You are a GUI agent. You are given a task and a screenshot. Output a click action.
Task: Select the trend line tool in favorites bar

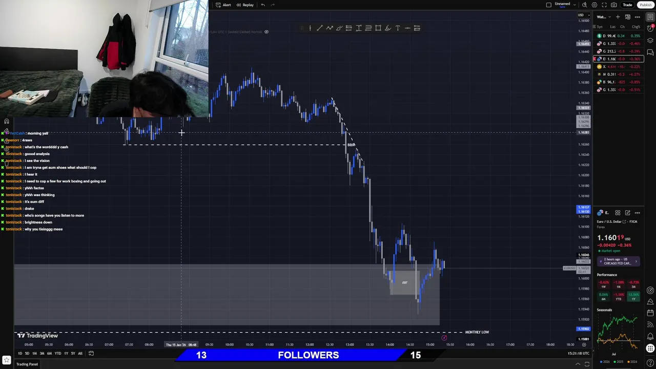pyautogui.click(x=320, y=28)
